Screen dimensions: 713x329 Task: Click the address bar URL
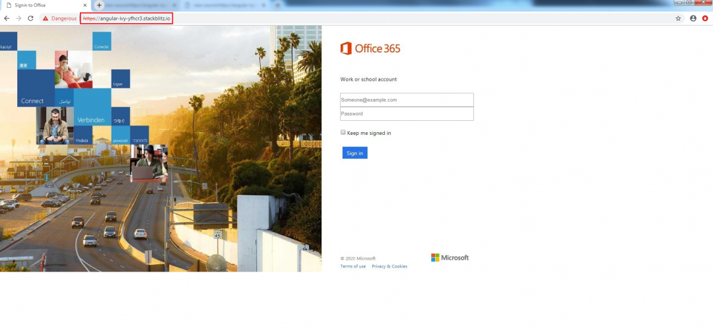pyautogui.click(x=126, y=18)
